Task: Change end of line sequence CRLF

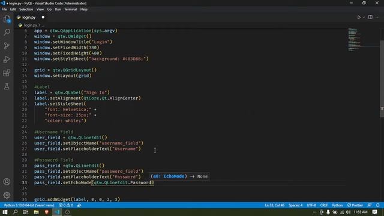Action: pos(324,205)
